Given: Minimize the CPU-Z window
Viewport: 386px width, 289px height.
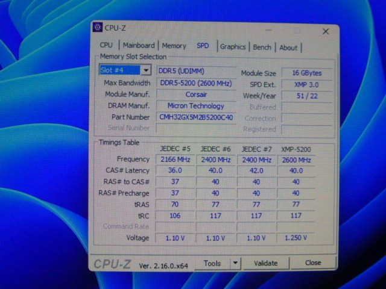Looking at the screenshot, I should pyautogui.click(x=269, y=30).
